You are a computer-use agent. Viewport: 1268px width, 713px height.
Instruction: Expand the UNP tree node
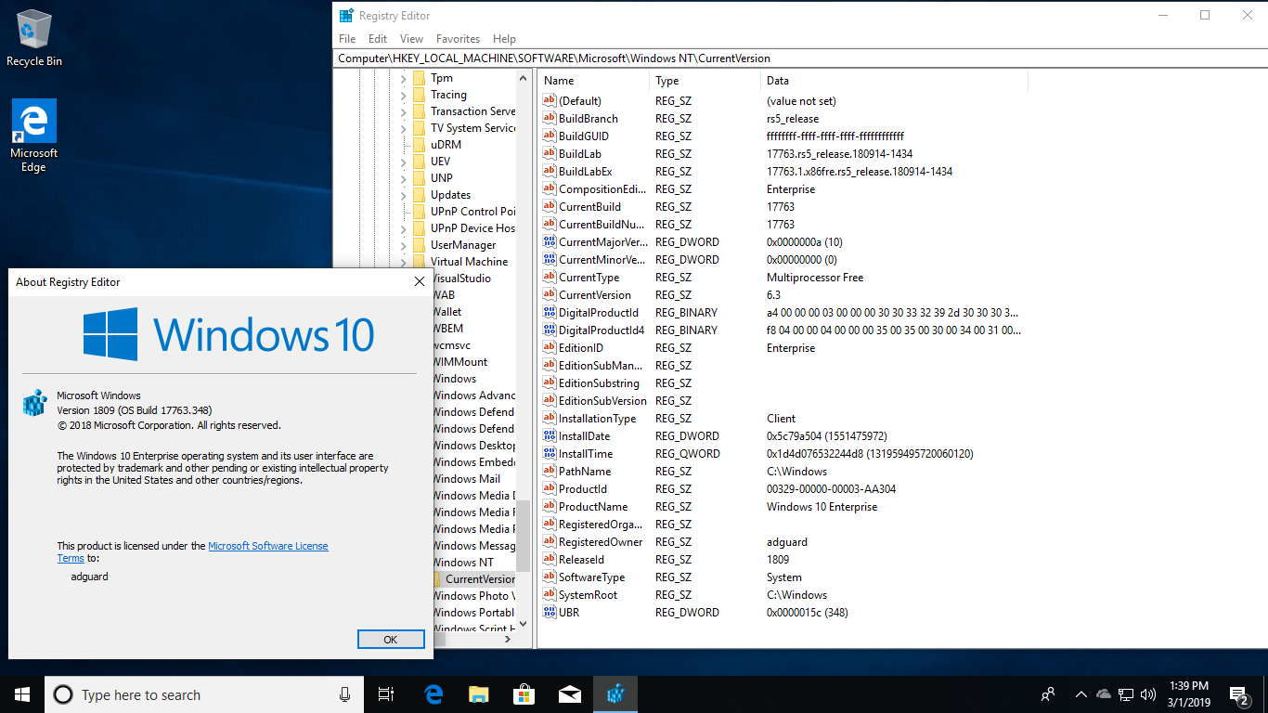tap(403, 178)
